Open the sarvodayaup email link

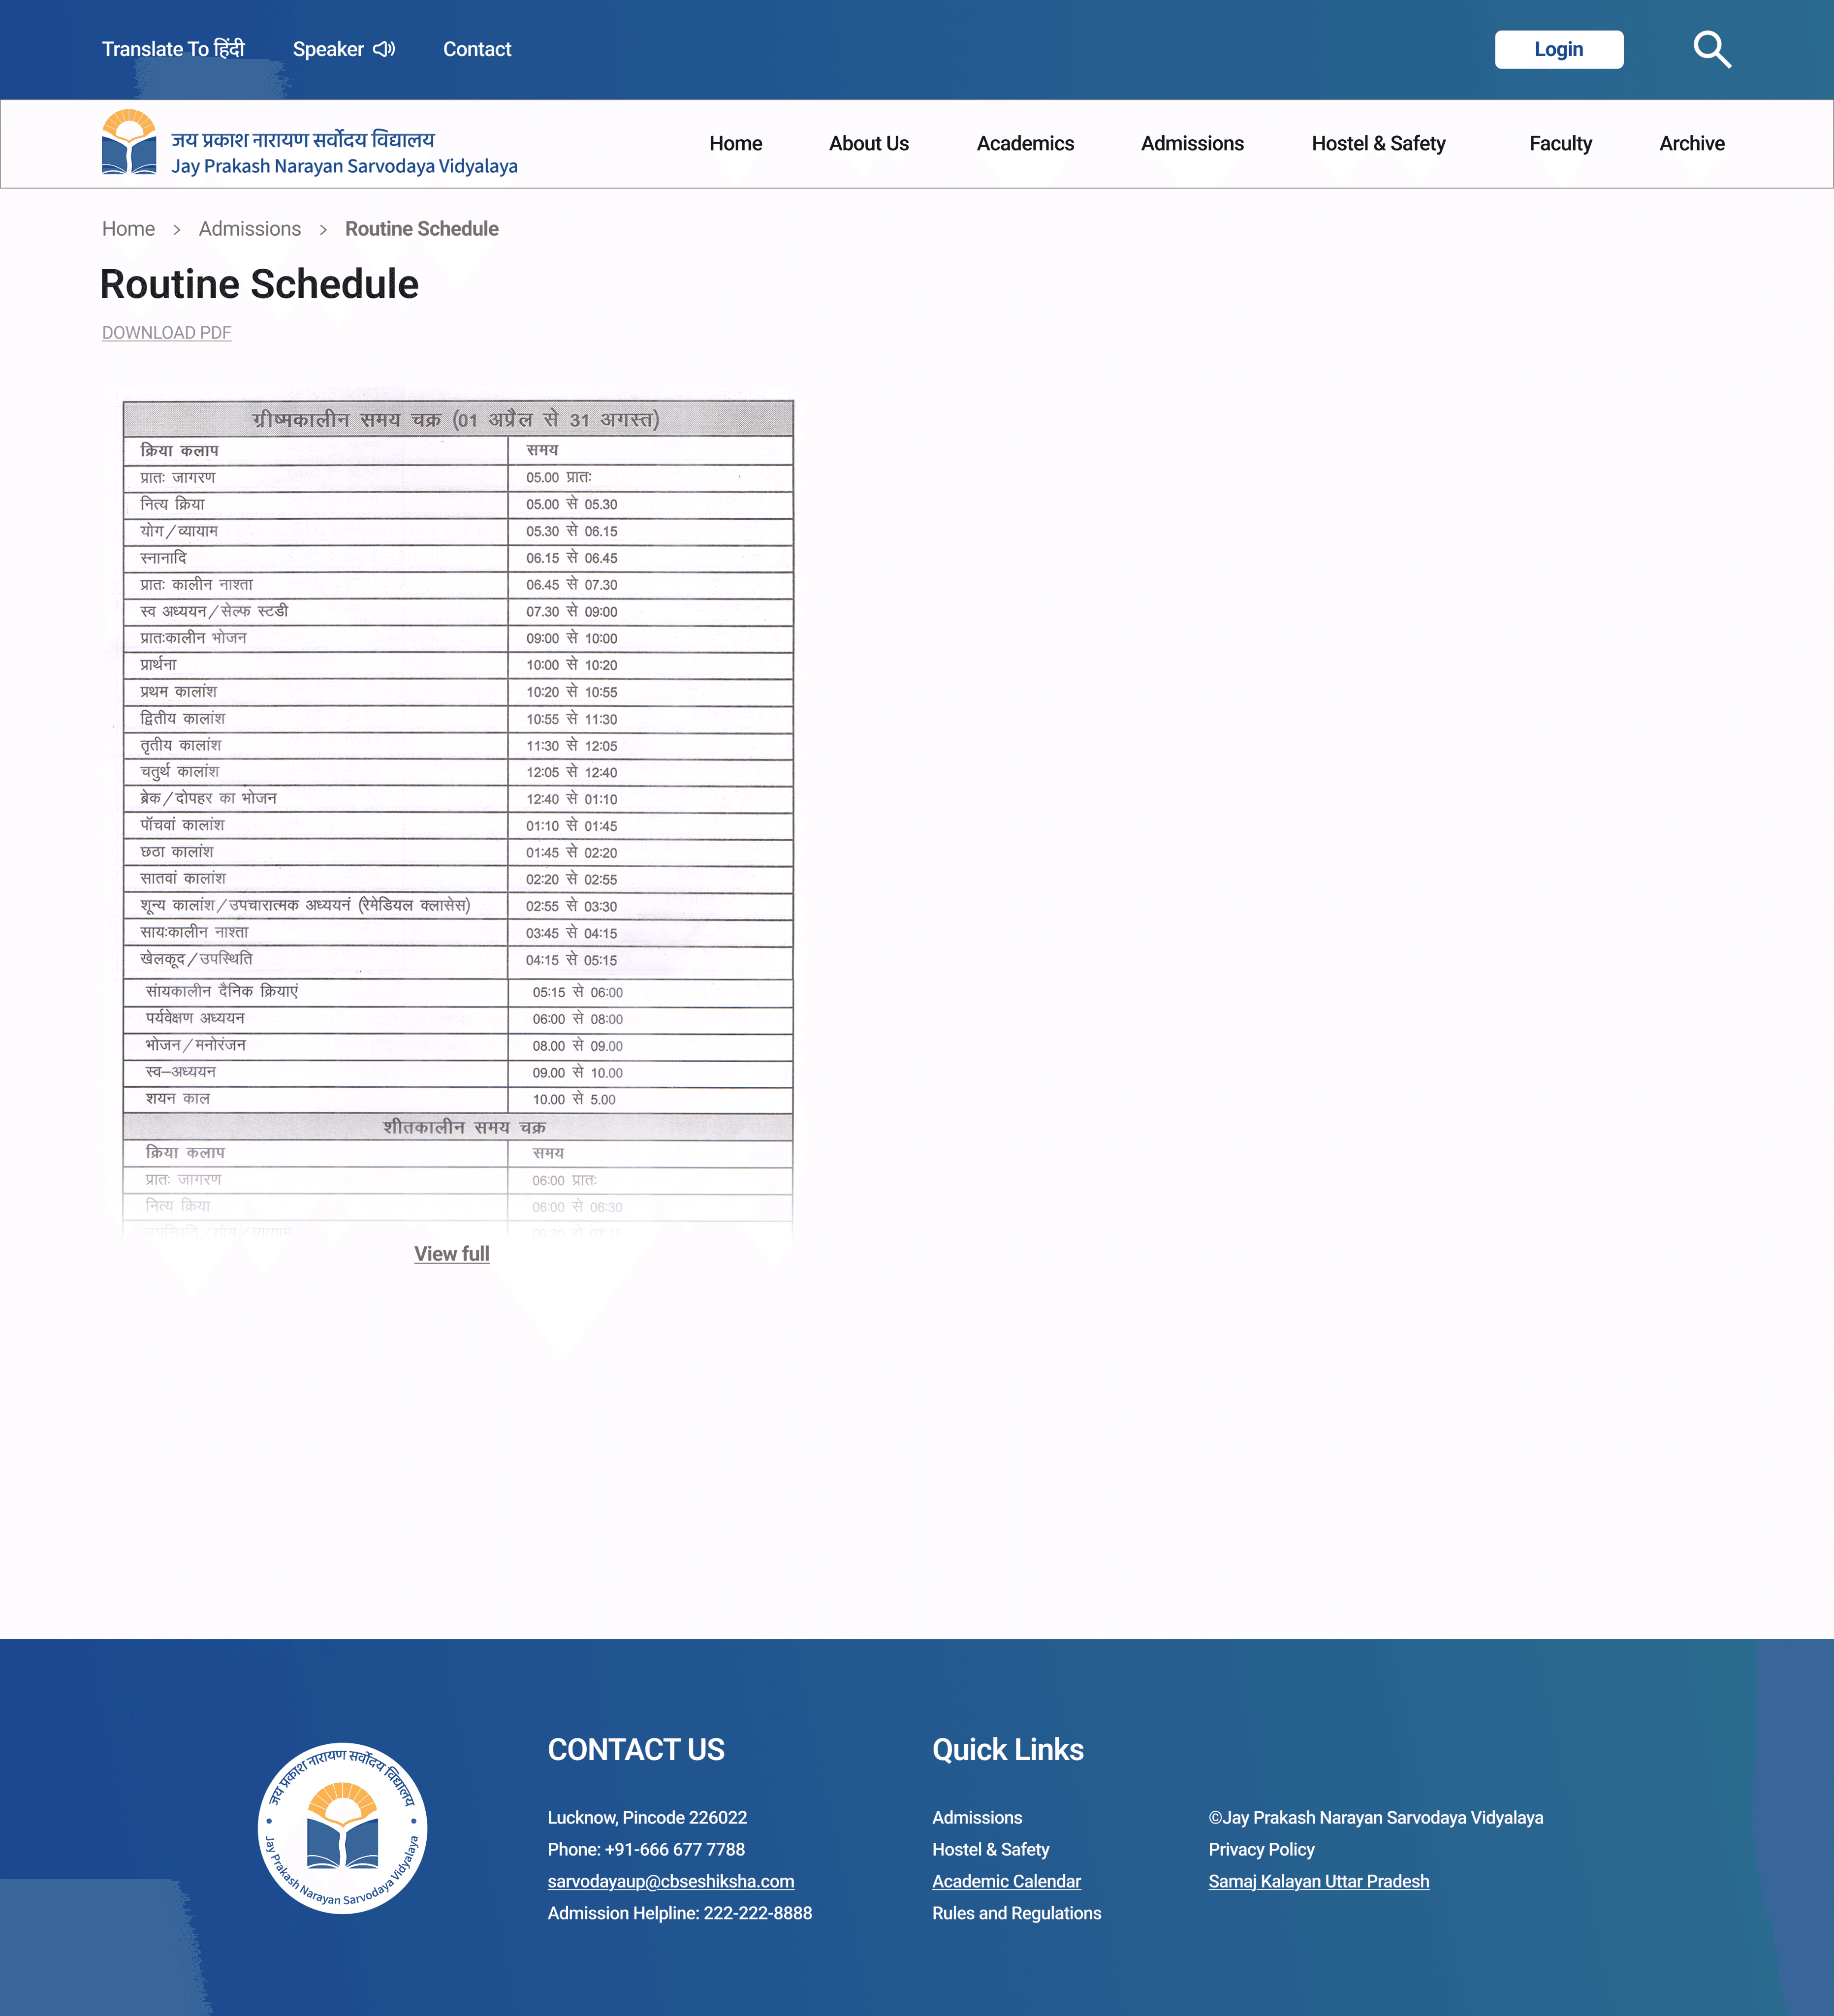click(x=670, y=1881)
